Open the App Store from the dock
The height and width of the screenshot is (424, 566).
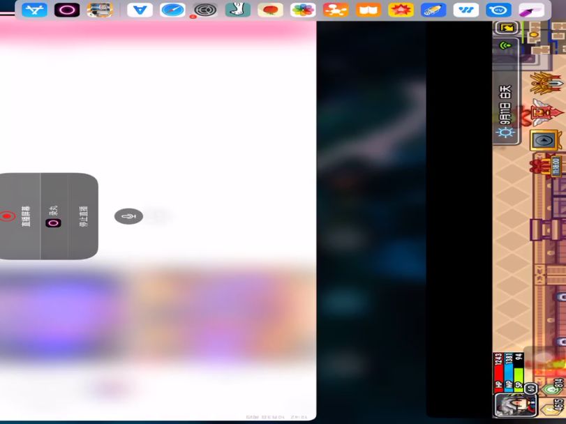(x=34, y=10)
